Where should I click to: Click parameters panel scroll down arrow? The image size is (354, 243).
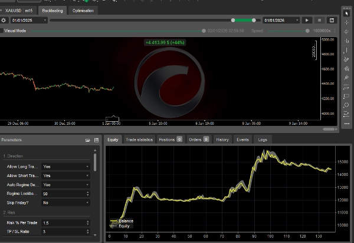(x=95, y=235)
